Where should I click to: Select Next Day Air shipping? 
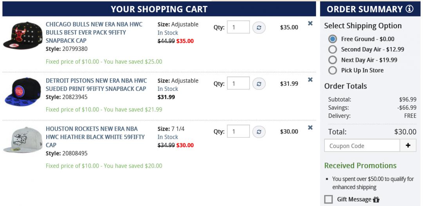coord(333,60)
